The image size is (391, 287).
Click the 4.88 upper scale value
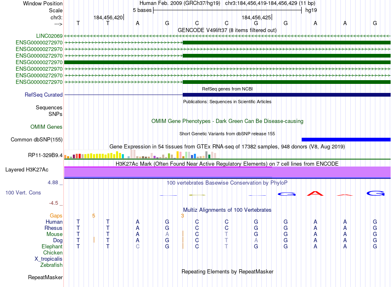pos(53,183)
